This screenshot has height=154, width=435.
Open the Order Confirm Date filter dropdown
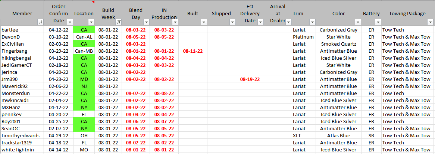[70, 22]
